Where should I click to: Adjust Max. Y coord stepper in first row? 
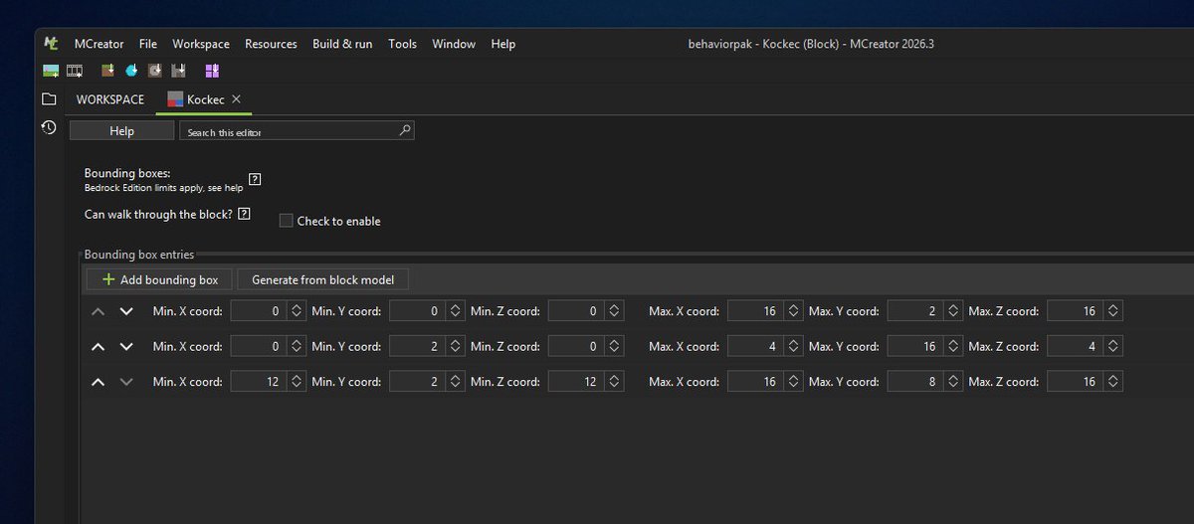[952, 311]
